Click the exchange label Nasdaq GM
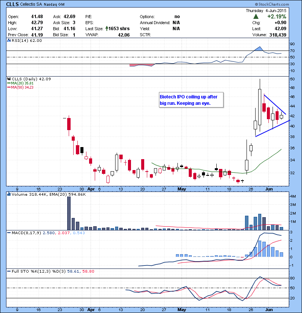 click(x=54, y=5)
